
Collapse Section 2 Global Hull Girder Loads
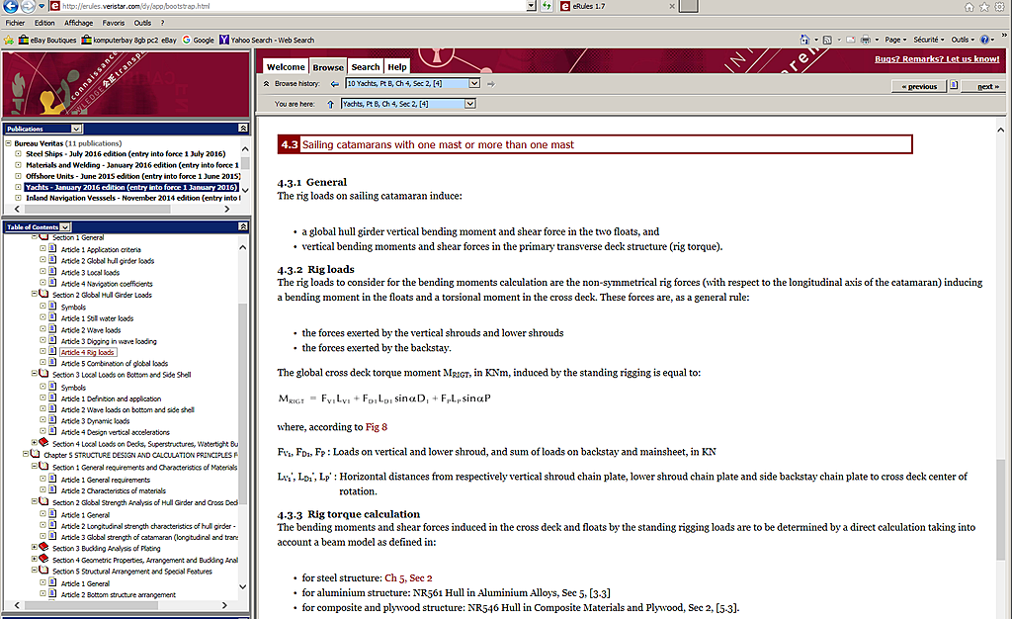tap(35, 294)
